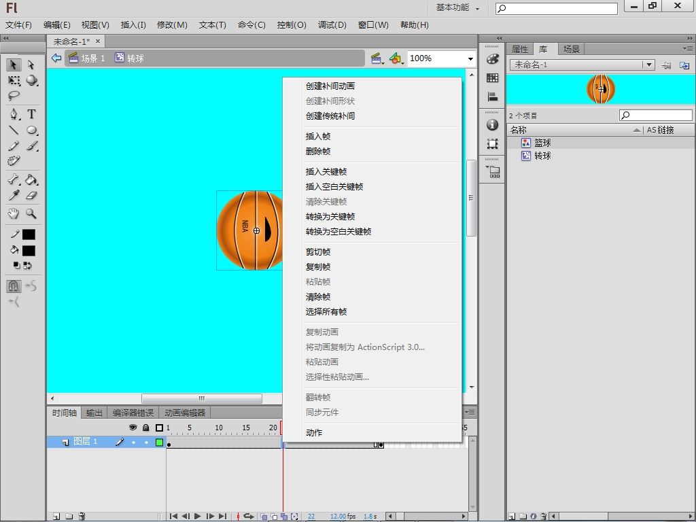Image resolution: width=696 pixels, height=522 pixels.
Task: Pick the Lasso tool
Action: (x=14, y=97)
